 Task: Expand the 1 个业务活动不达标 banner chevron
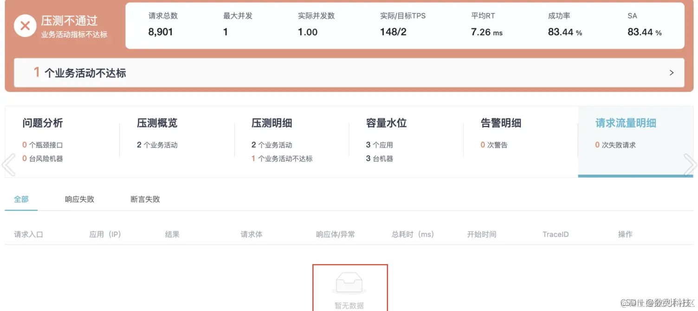click(671, 72)
